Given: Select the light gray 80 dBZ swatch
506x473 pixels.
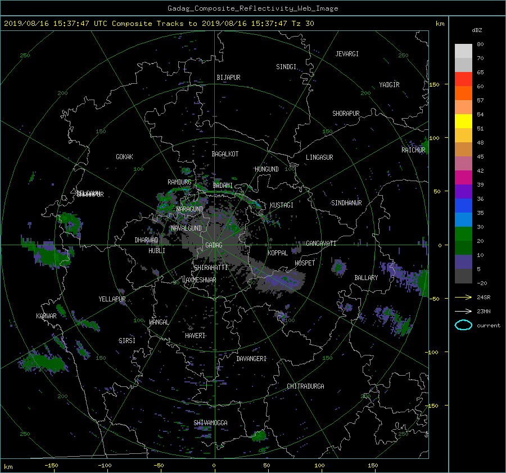Looking at the screenshot, I should click(463, 51).
